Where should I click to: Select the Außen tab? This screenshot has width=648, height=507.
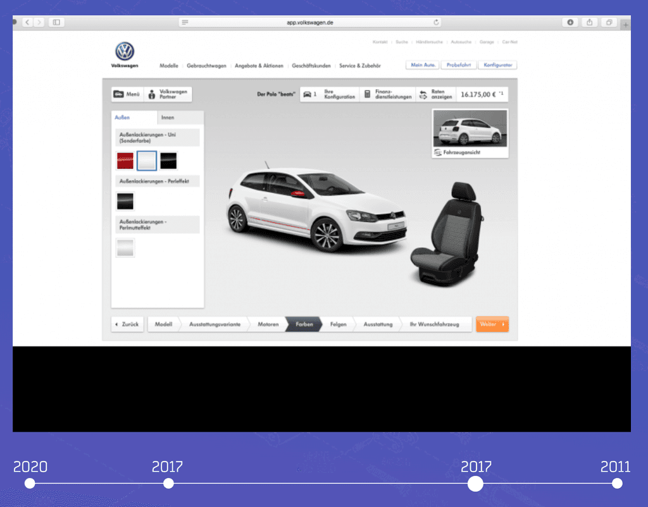click(x=121, y=118)
